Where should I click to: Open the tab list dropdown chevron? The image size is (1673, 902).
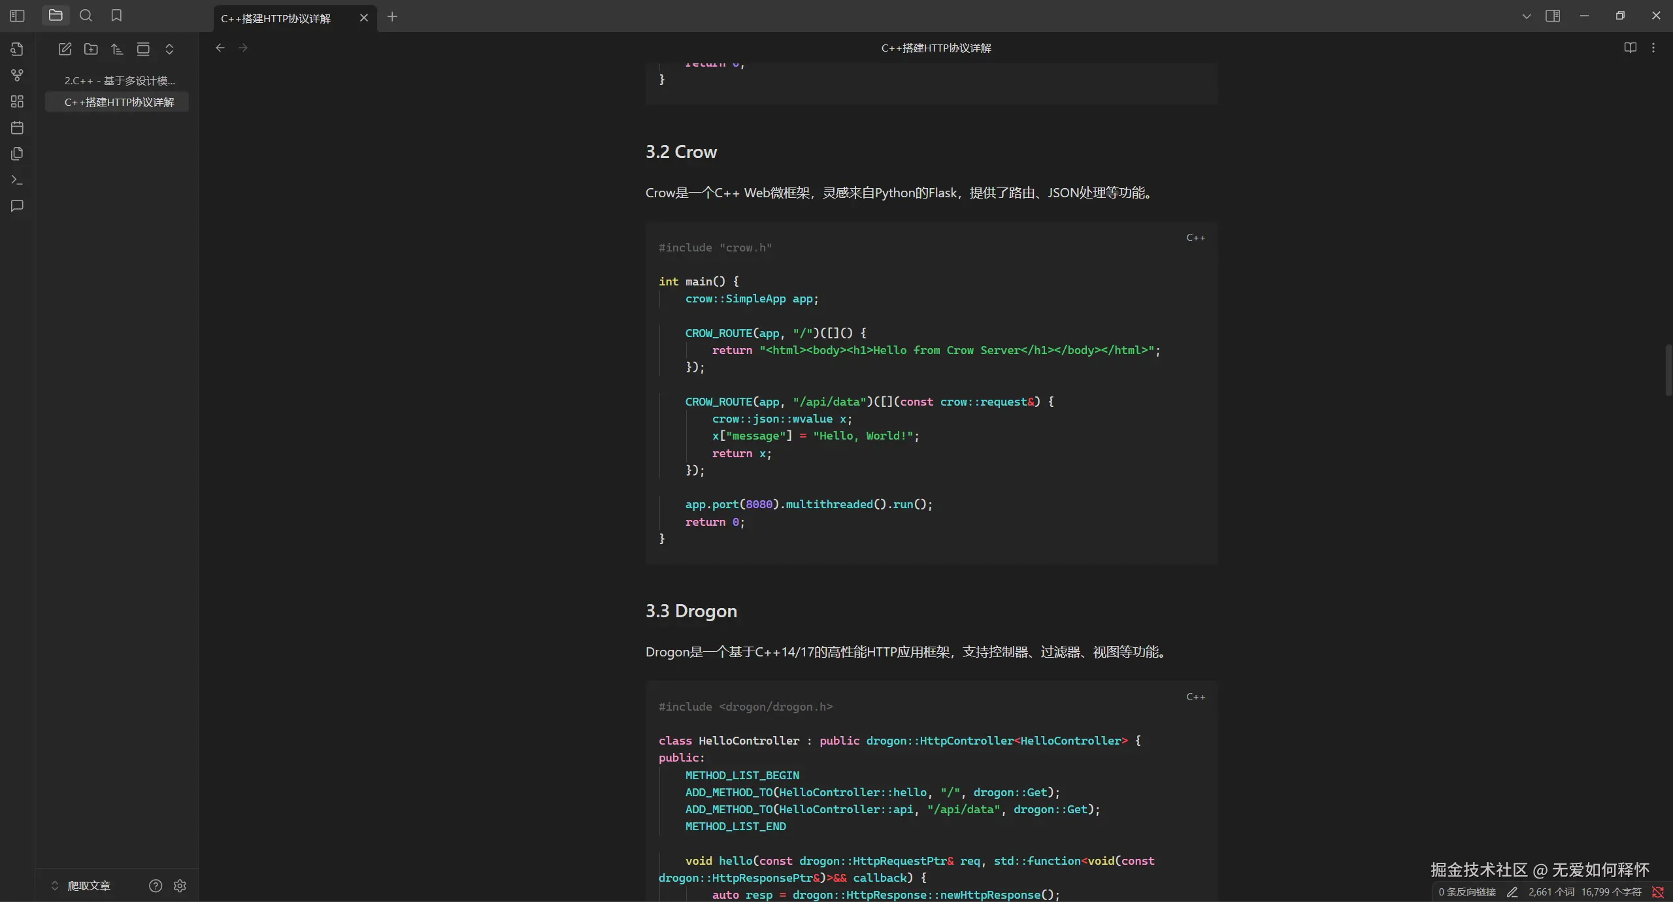[x=1526, y=16]
